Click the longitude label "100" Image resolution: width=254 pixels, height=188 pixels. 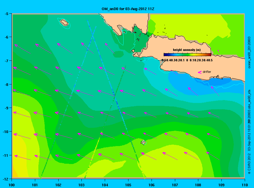(x=12, y=185)
